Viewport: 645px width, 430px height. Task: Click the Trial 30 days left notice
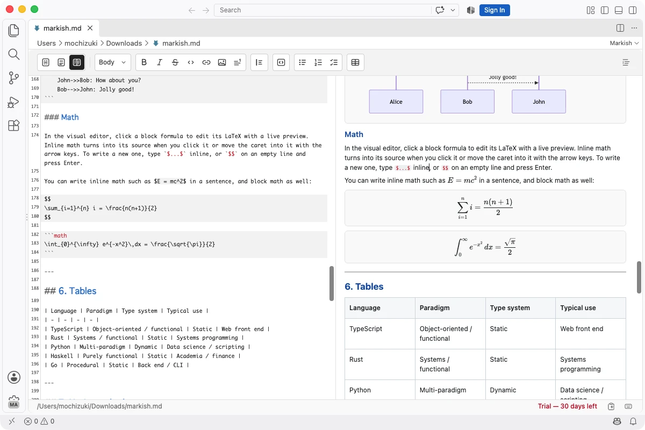(568, 406)
